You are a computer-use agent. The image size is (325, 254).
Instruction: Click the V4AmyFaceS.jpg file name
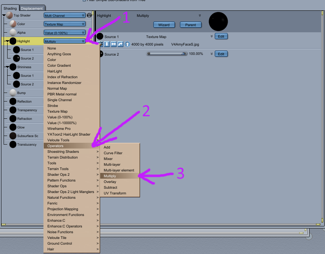[185, 44]
